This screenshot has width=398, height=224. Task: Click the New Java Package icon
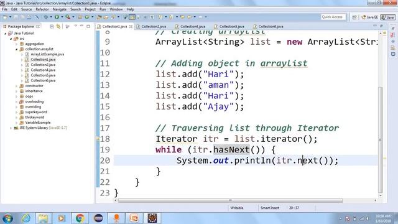(80, 17)
